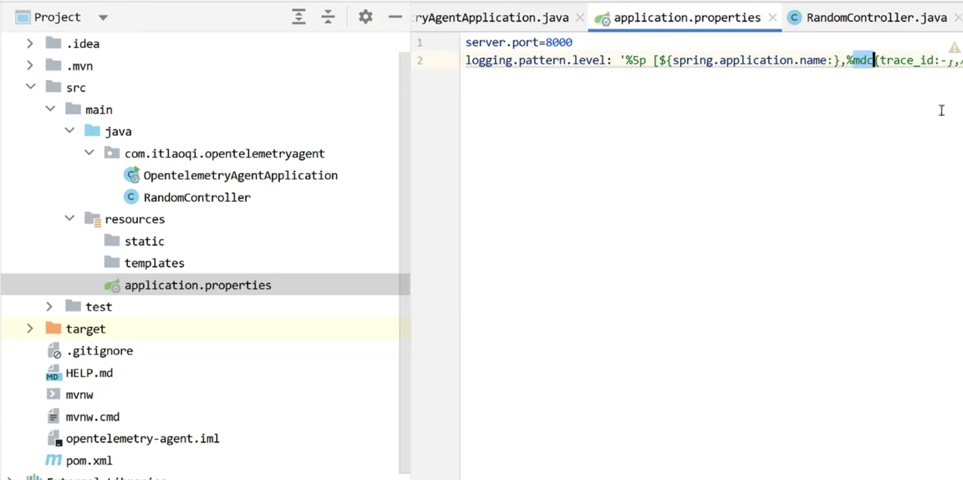Click the class icon beside RandomController in tree

131,197
